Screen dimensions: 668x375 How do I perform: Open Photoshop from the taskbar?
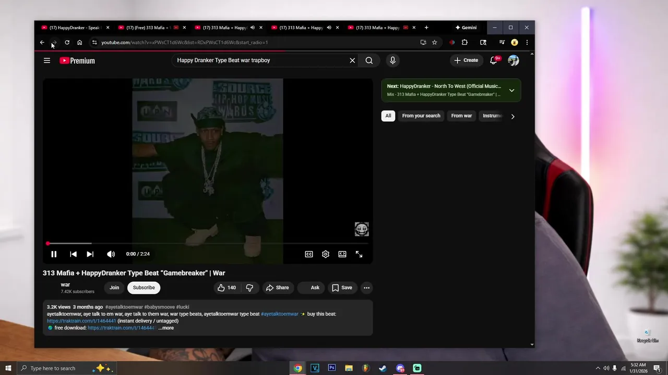[331, 368]
